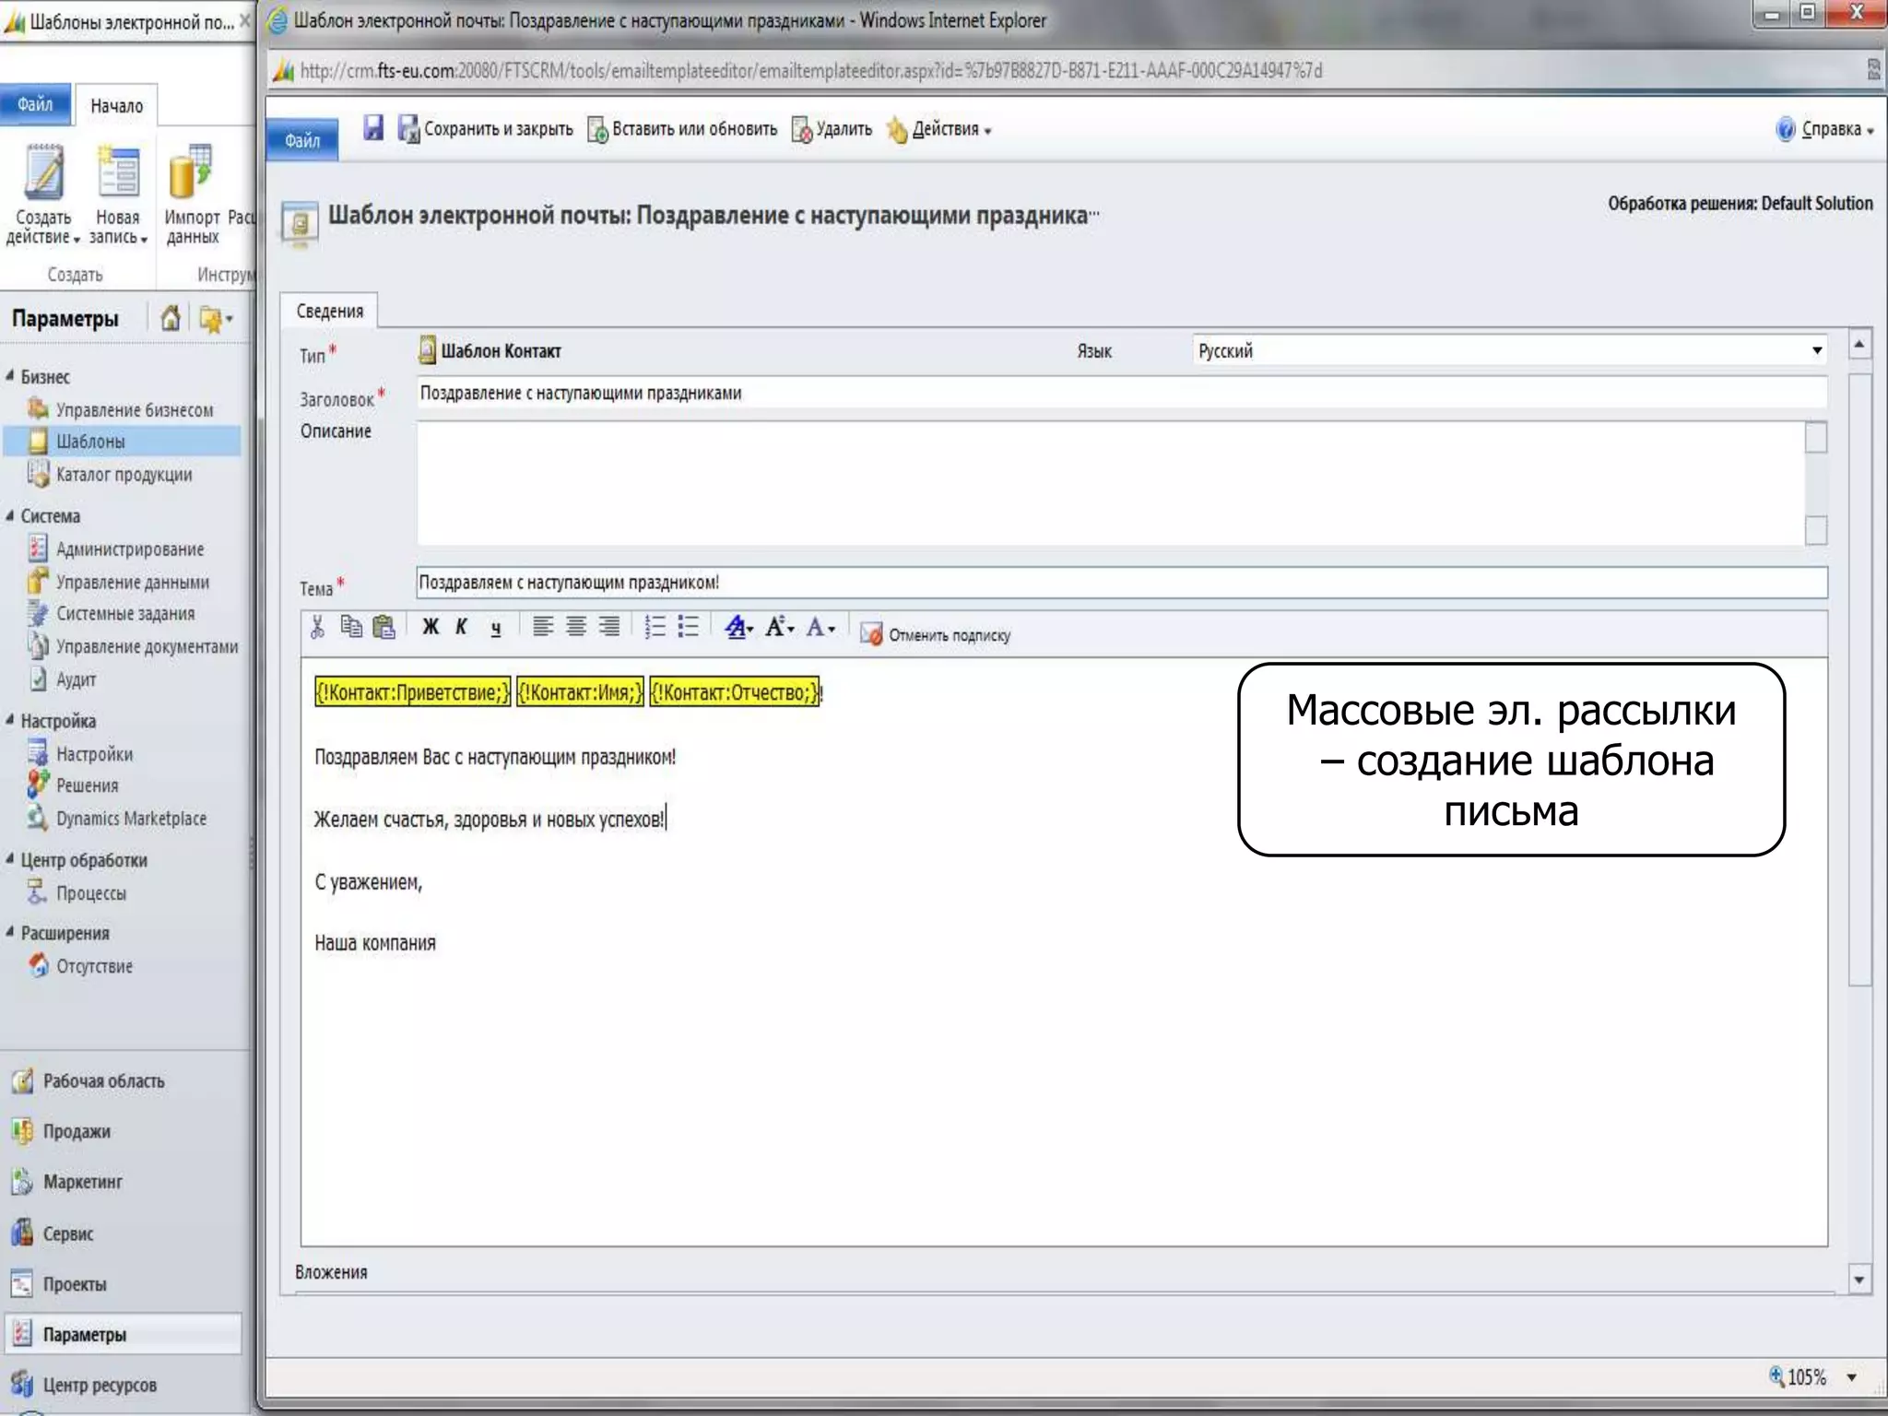Toggle italic formatting (К)
The image size is (1888, 1416).
pyautogui.click(x=462, y=628)
